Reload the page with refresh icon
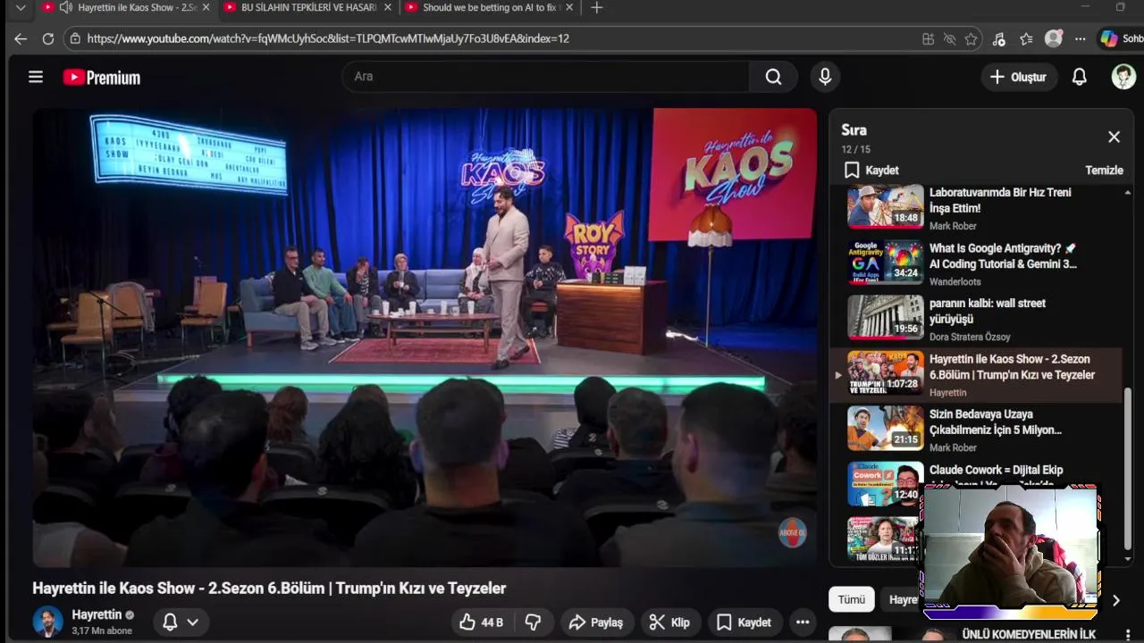 coord(48,38)
